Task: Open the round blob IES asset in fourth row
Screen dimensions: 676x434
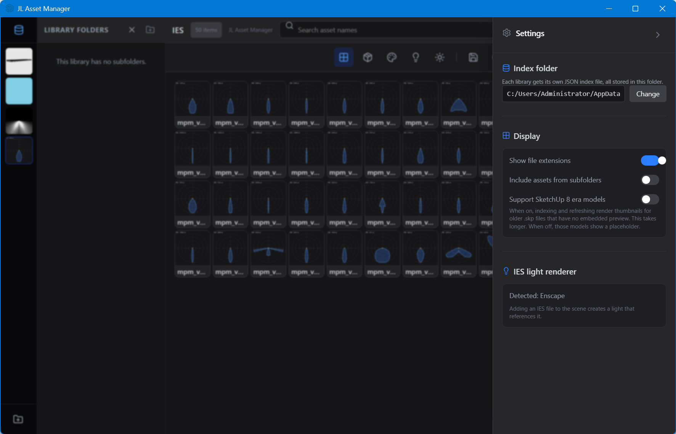Action: (382, 253)
